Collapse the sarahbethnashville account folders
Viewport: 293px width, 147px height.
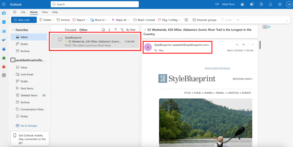coord(13,60)
